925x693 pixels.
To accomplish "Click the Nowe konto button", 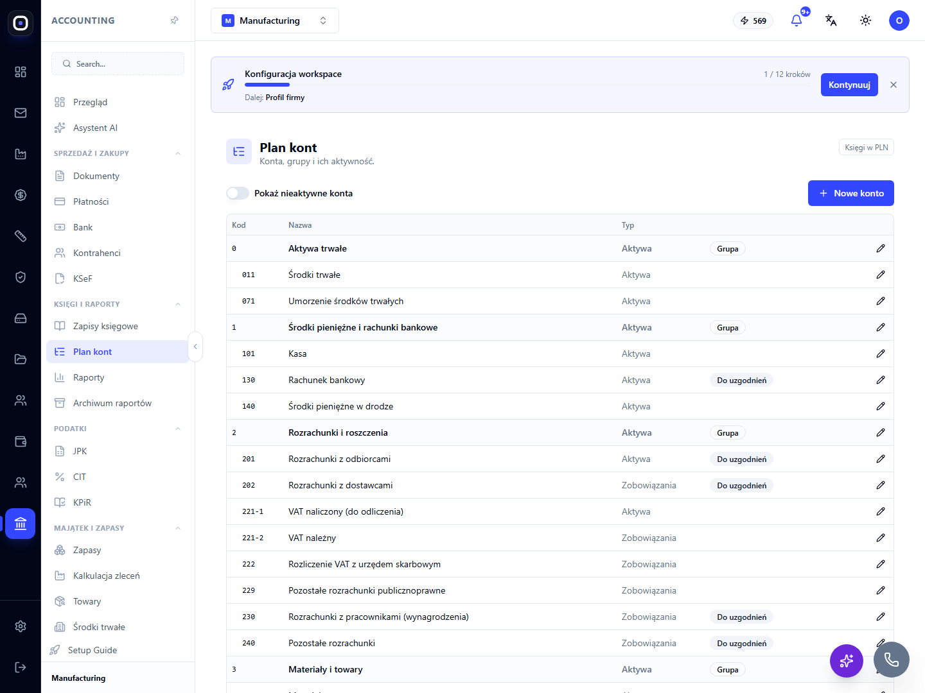I will 851,193.
